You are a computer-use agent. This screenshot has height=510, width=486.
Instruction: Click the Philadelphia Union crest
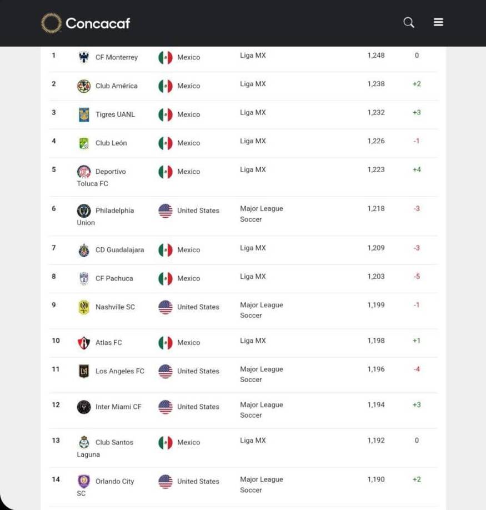pyautogui.click(x=83, y=211)
